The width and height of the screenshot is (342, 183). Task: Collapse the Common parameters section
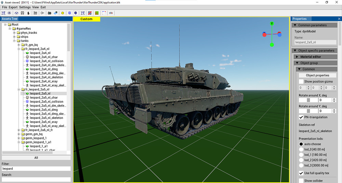tap(295, 25)
